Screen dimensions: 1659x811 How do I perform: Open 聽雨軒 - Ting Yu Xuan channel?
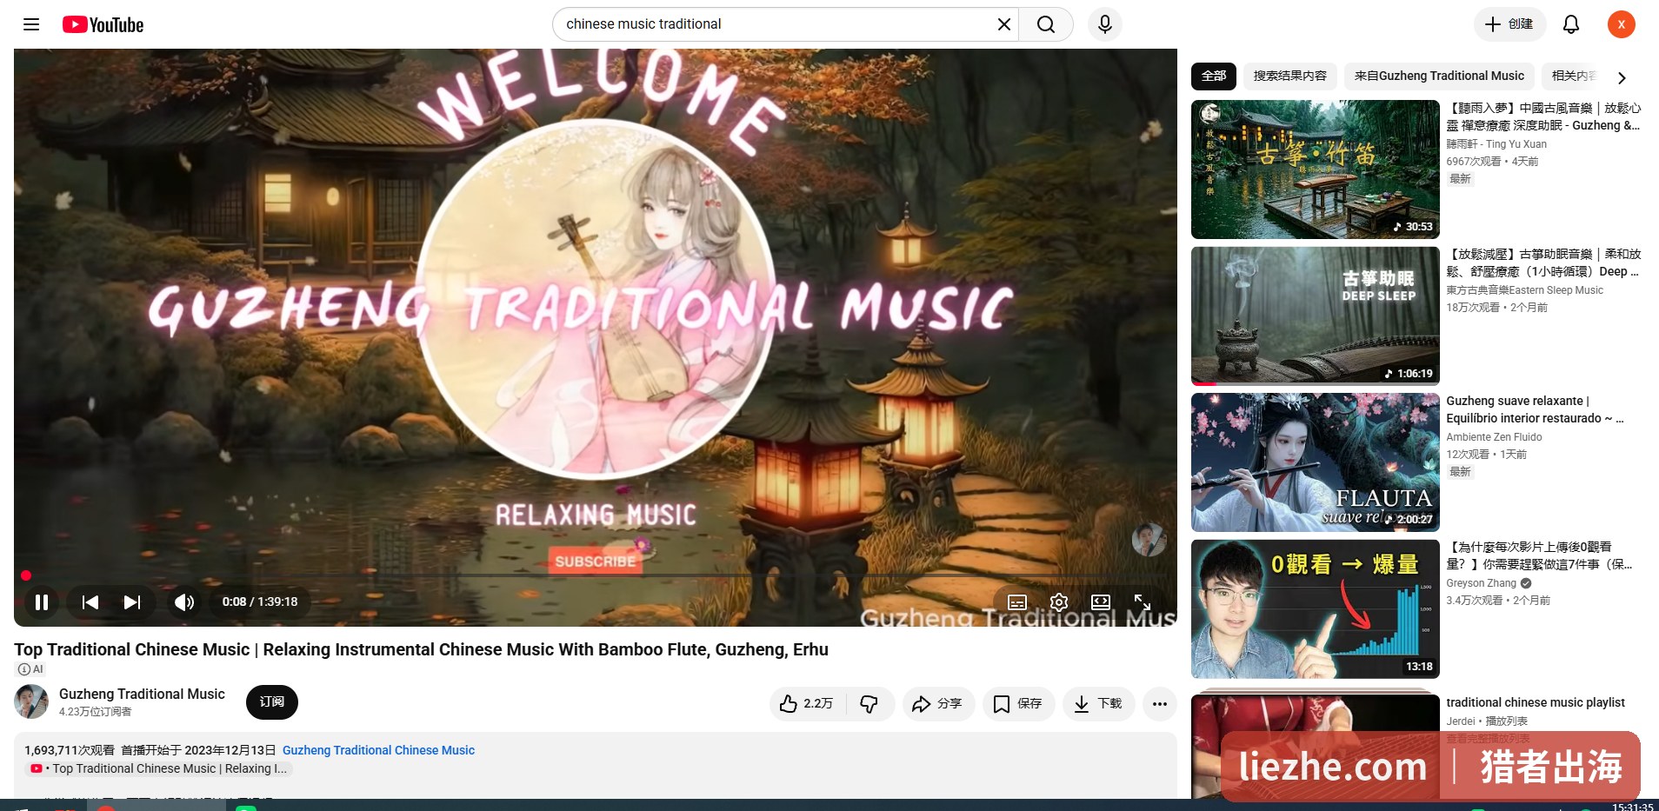click(1496, 144)
